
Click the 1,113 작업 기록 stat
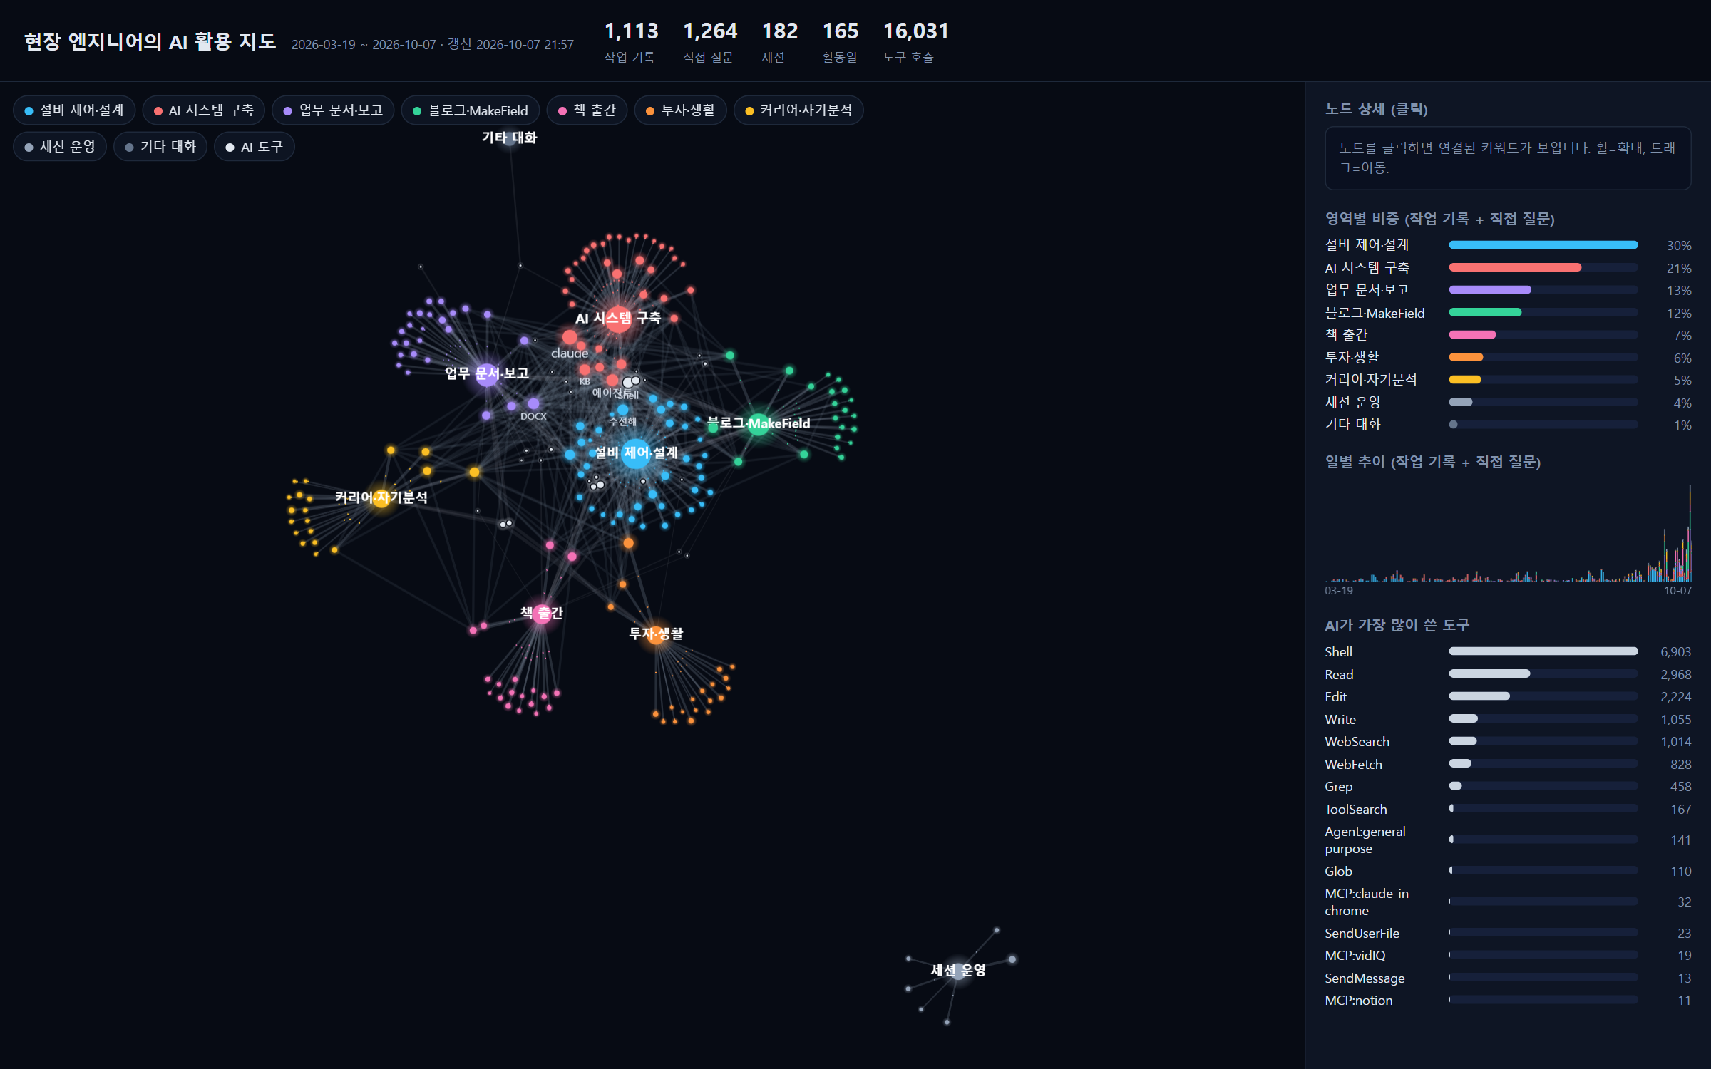click(631, 41)
